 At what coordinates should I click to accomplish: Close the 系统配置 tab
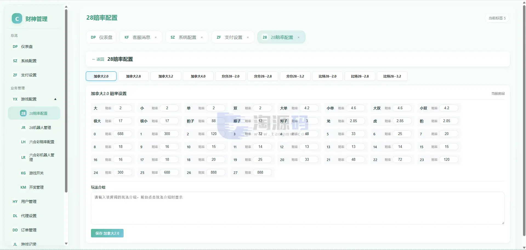coord(202,38)
